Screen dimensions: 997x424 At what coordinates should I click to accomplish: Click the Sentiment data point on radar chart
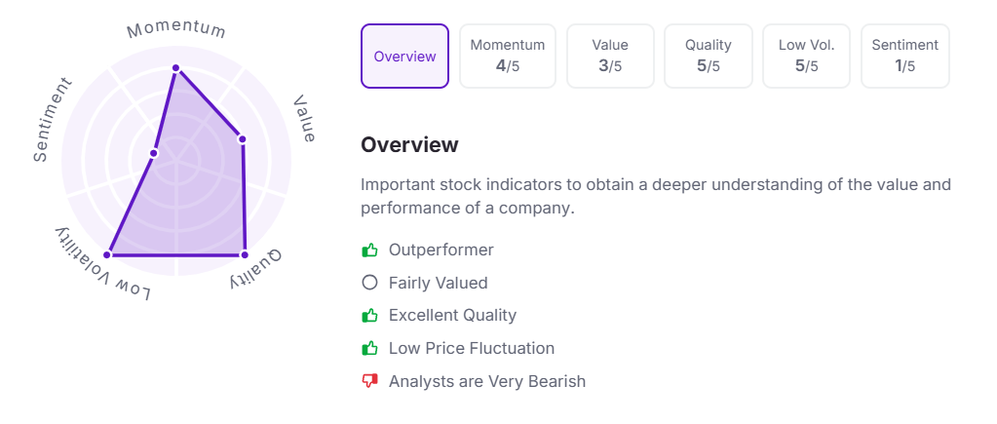pos(154,153)
